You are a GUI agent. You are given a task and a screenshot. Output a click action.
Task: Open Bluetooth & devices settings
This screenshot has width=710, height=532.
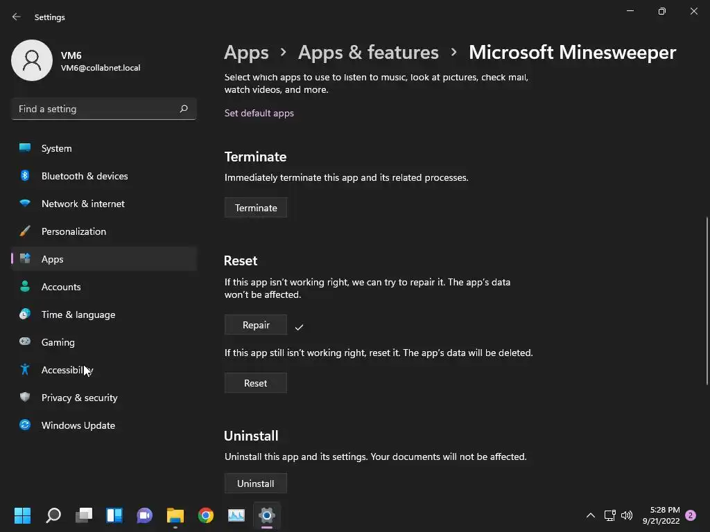[x=85, y=176]
